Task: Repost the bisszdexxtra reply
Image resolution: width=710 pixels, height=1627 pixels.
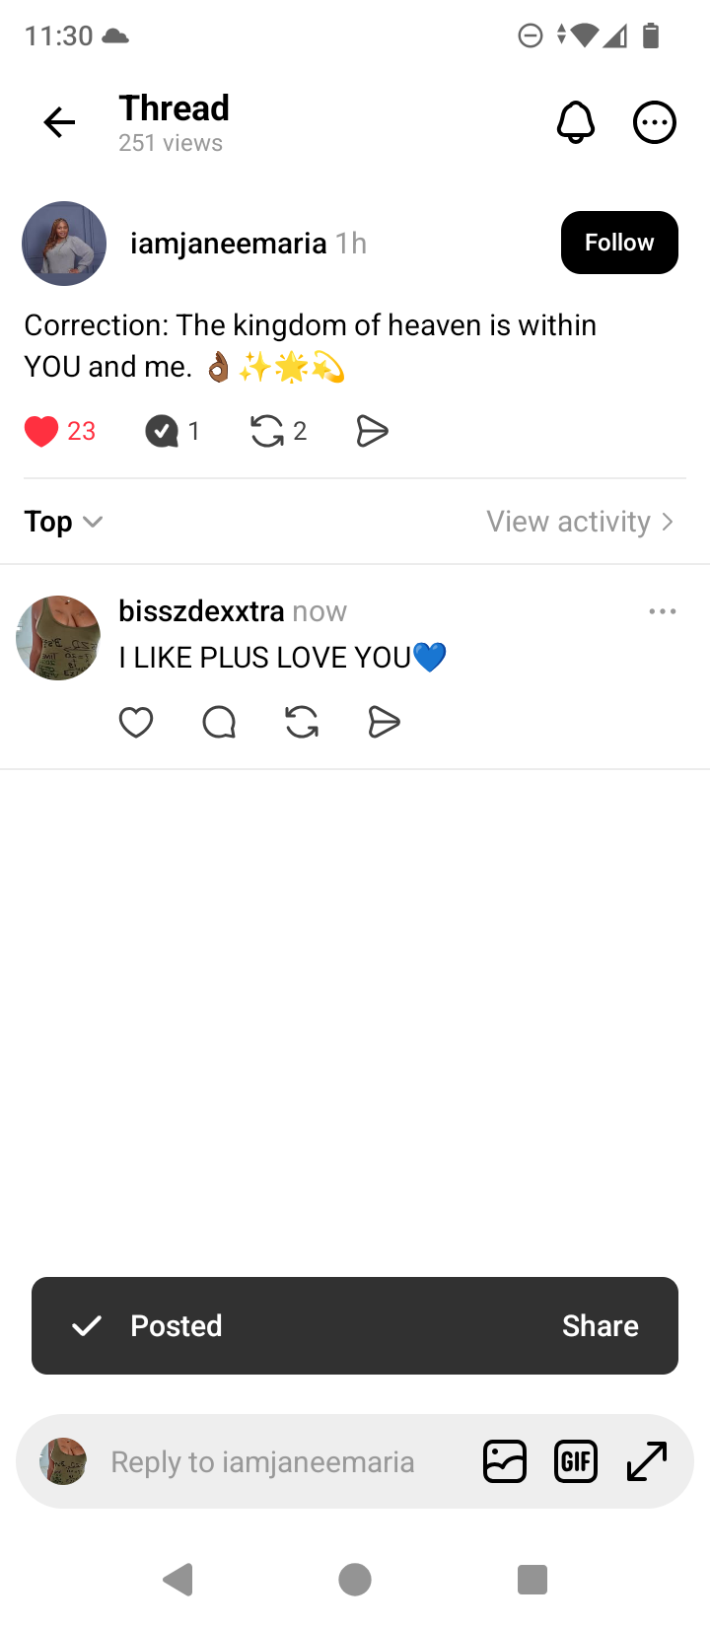Action: [x=302, y=723]
